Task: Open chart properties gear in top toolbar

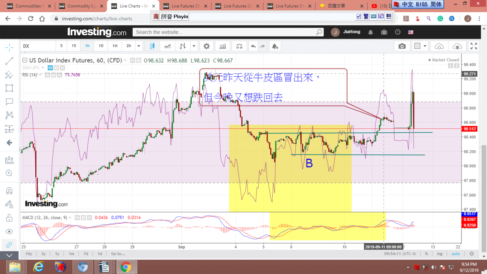Action: (x=207, y=46)
